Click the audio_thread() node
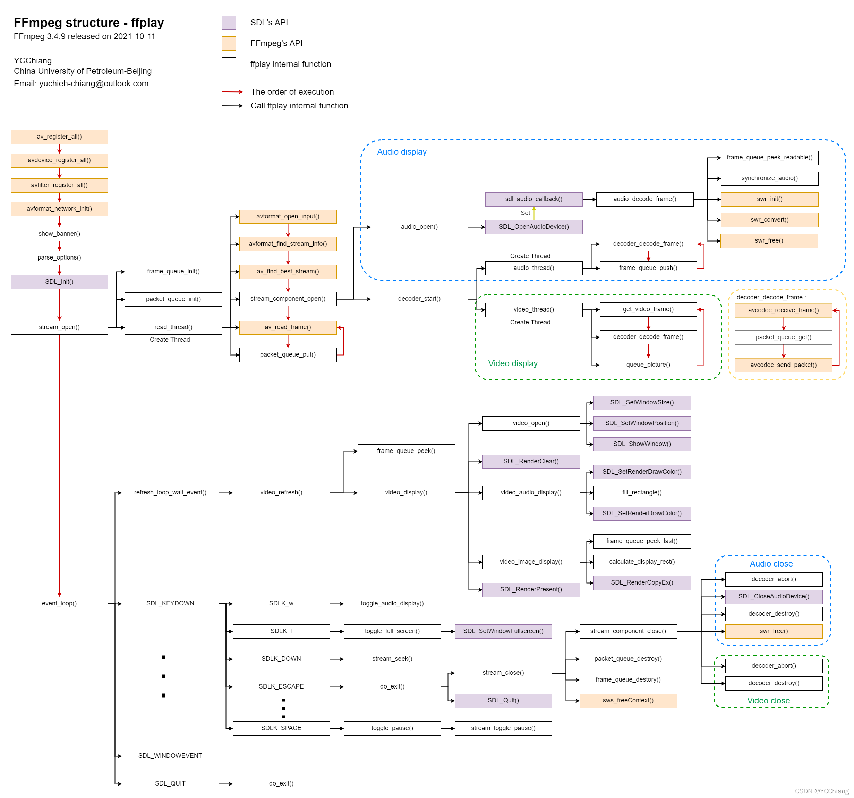854x798 pixels. (x=534, y=268)
